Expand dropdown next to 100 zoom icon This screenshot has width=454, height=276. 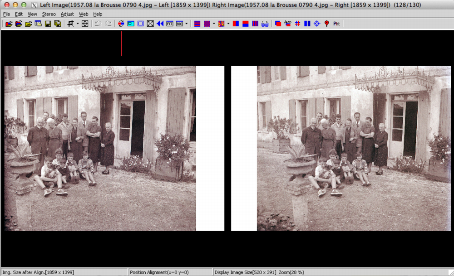click(187, 24)
